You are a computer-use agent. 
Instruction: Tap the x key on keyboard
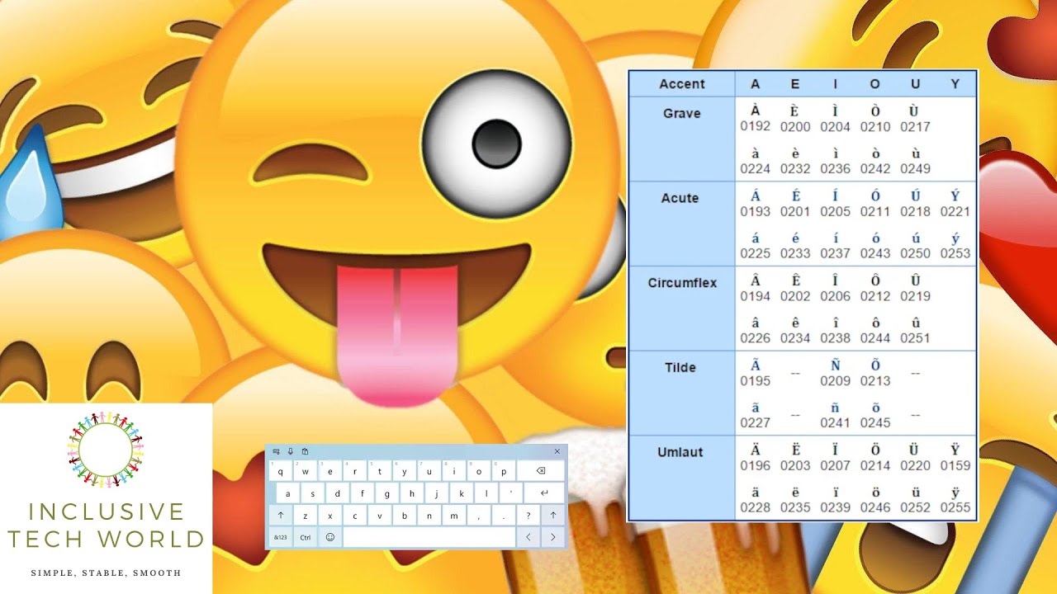click(330, 515)
